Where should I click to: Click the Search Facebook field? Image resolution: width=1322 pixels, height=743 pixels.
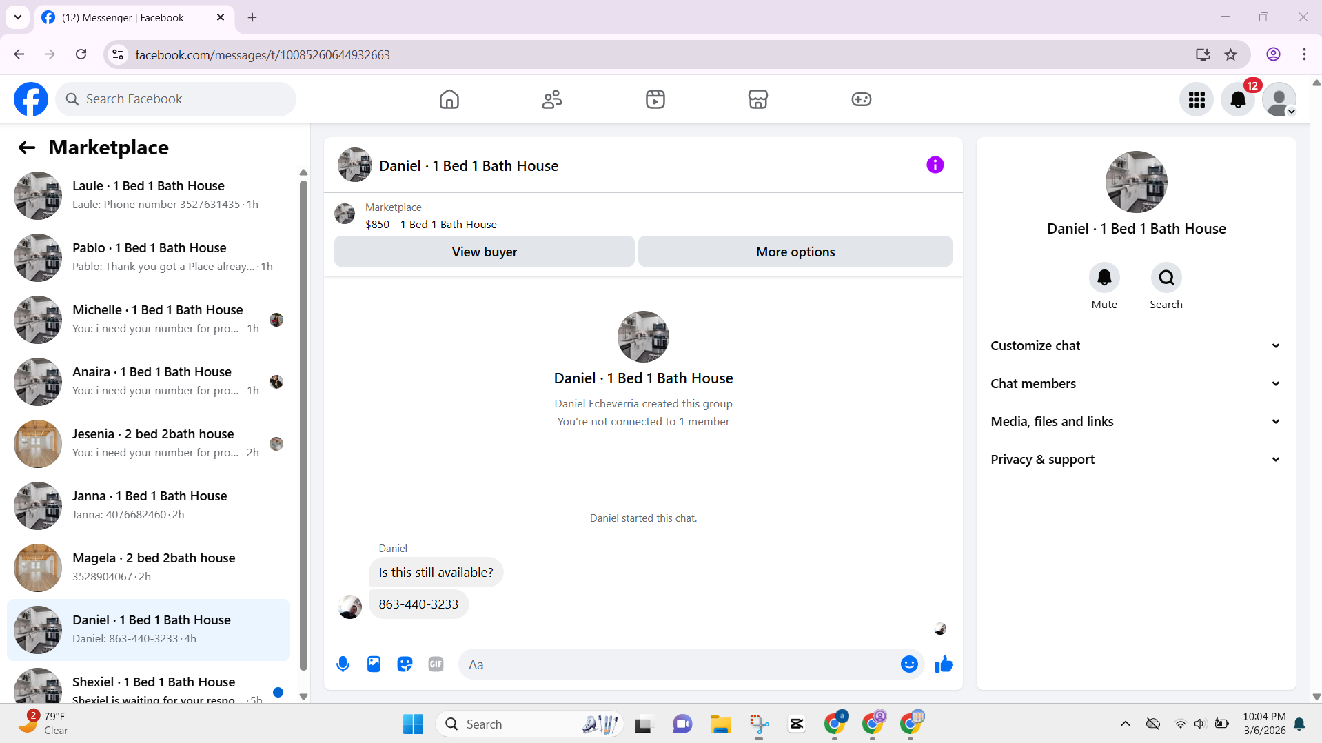176,99
